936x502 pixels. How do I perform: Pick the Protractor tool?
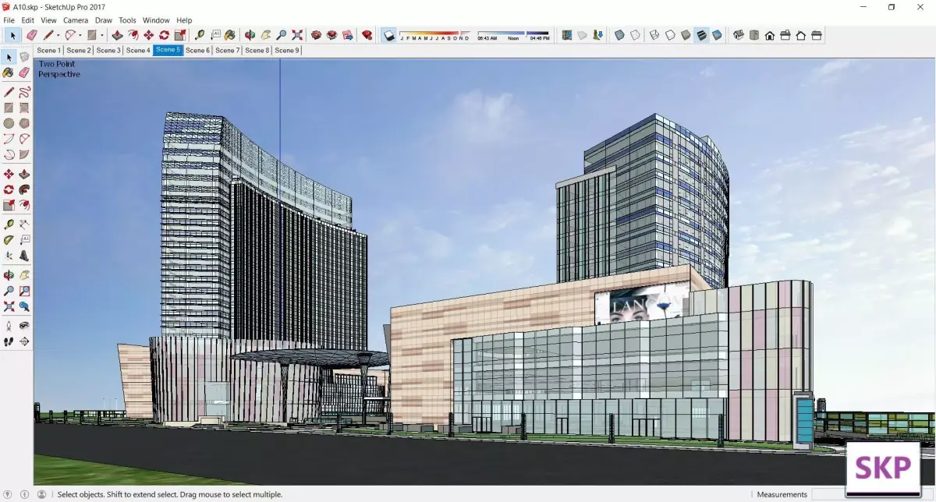pyautogui.click(x=9, y=240)
